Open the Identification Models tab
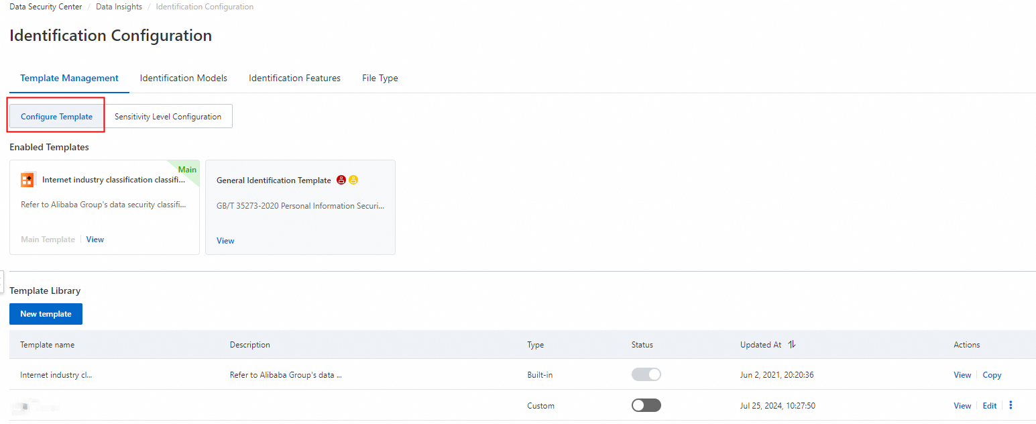This screenshot has height=424, width=1036. (184, 78)
